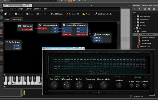Select CarlaRack in browser tree
This screenshot has height=100, width=158.
click(144, 41)
